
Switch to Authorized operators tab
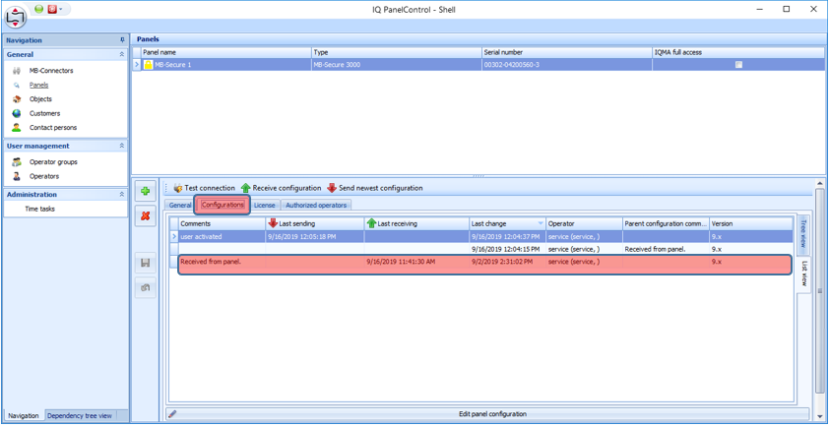[316, 205]
